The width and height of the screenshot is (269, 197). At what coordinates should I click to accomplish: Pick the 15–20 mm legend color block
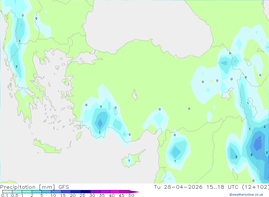tap(66, 192)
